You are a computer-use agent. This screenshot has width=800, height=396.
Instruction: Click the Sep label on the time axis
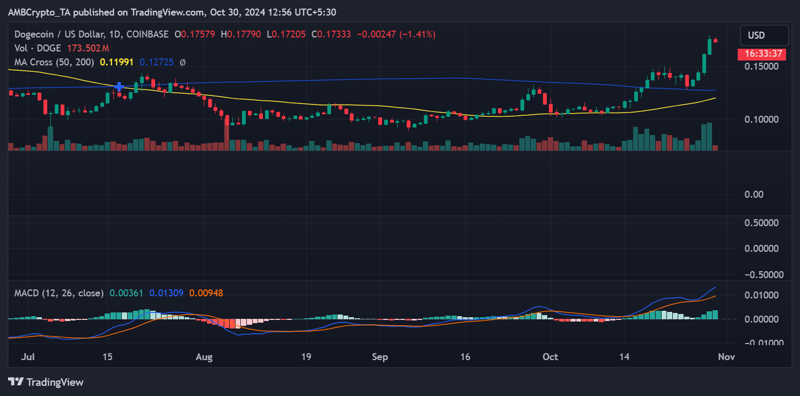tap(380, 356)
